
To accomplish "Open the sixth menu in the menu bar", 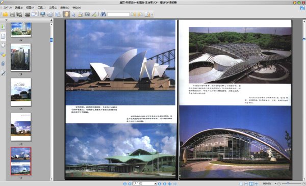I will [x=65, y=8].
